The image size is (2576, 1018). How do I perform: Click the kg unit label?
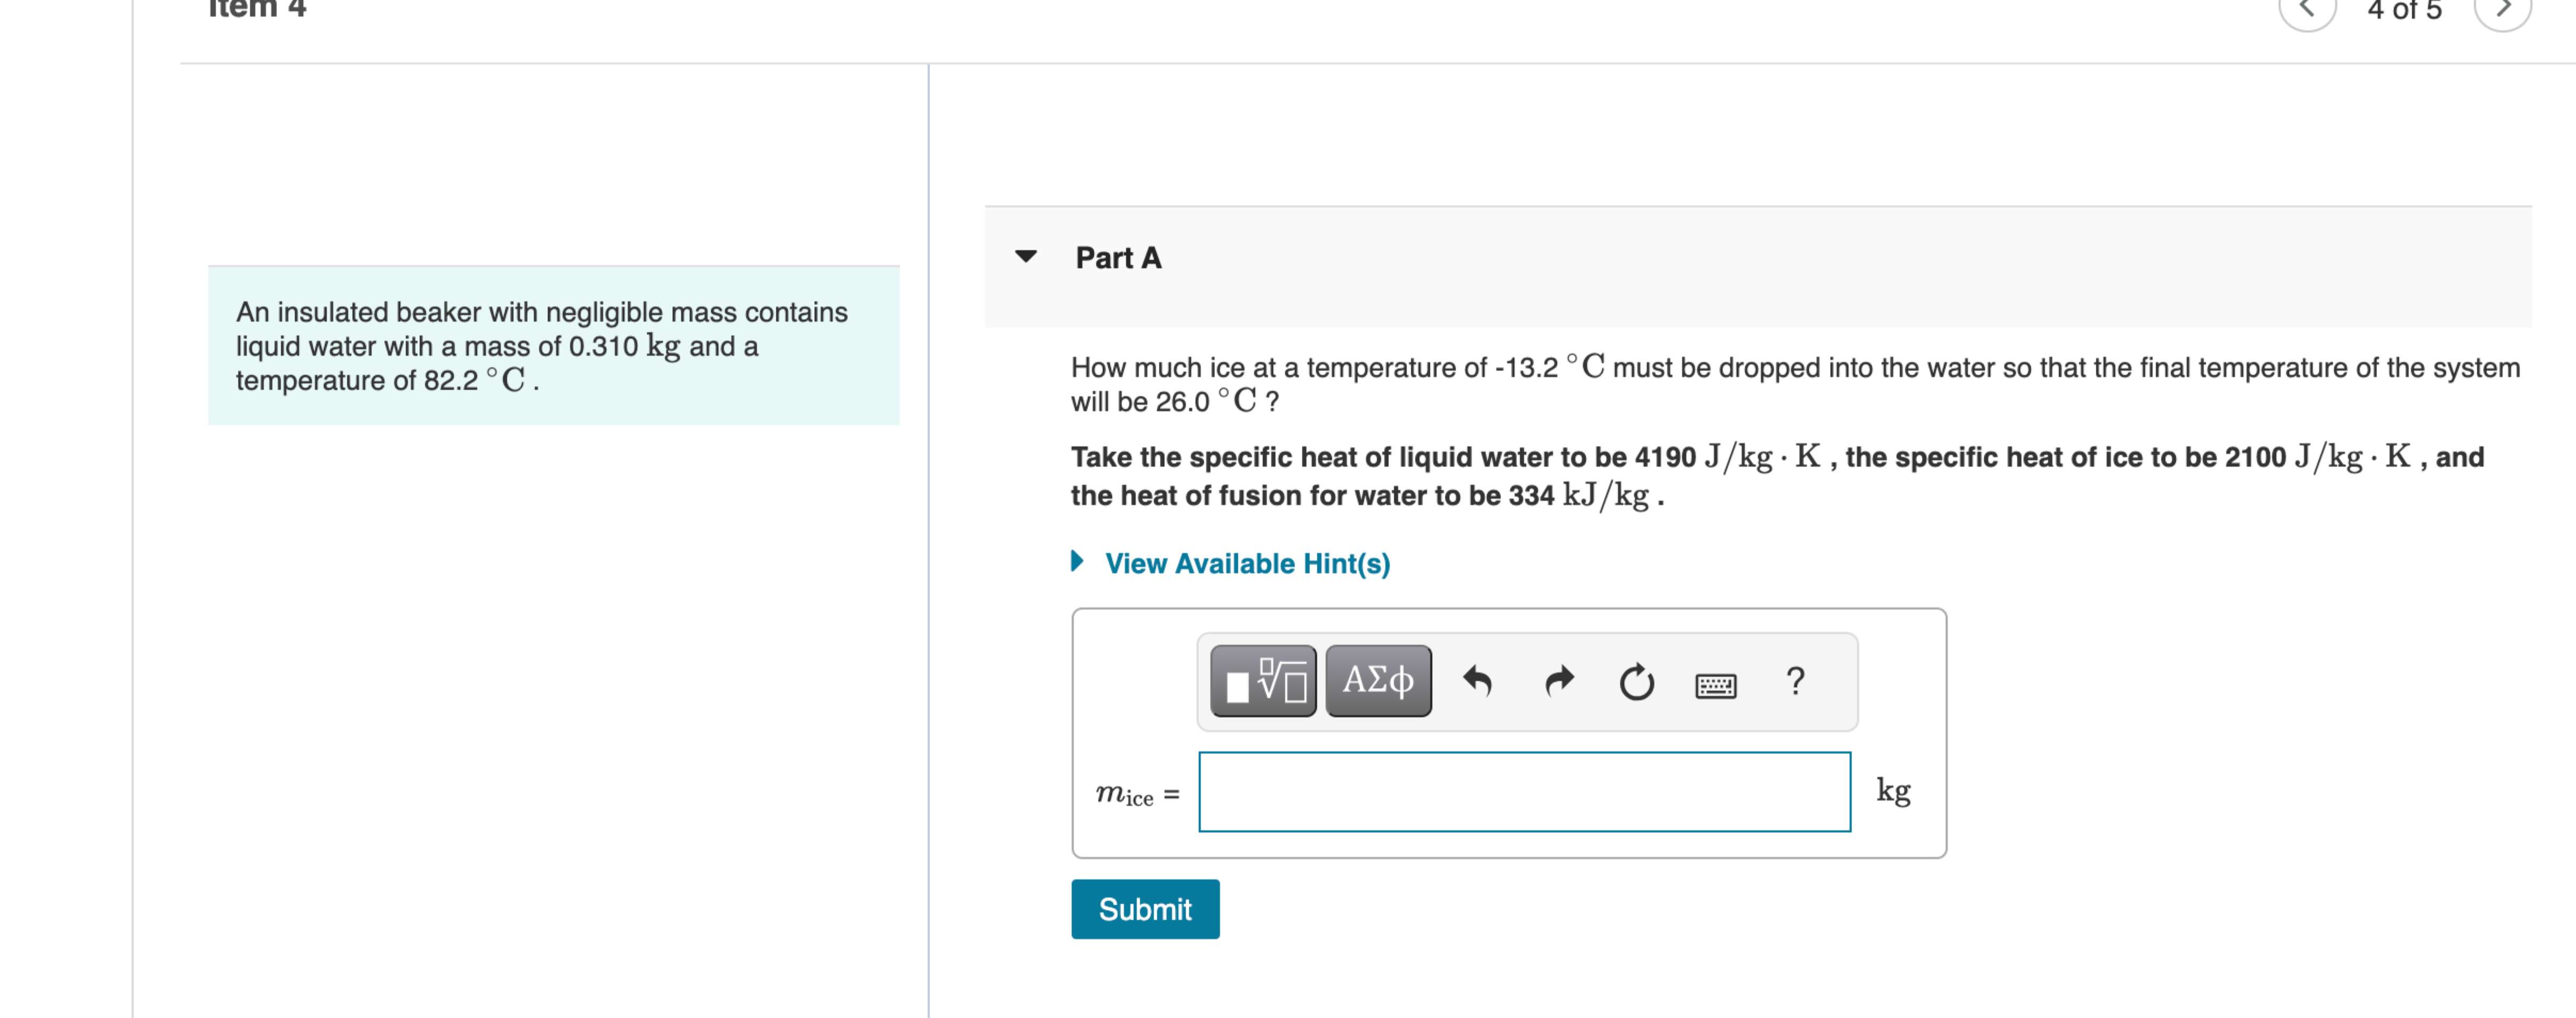1893,790
